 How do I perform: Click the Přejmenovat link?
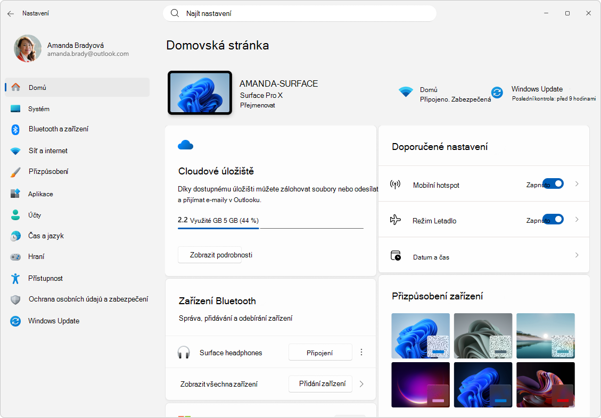(x=258, y=105)
